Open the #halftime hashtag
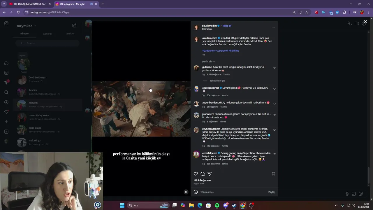This screenshot has height=210, width=373. pyautogui.click(x=234, y=51)
